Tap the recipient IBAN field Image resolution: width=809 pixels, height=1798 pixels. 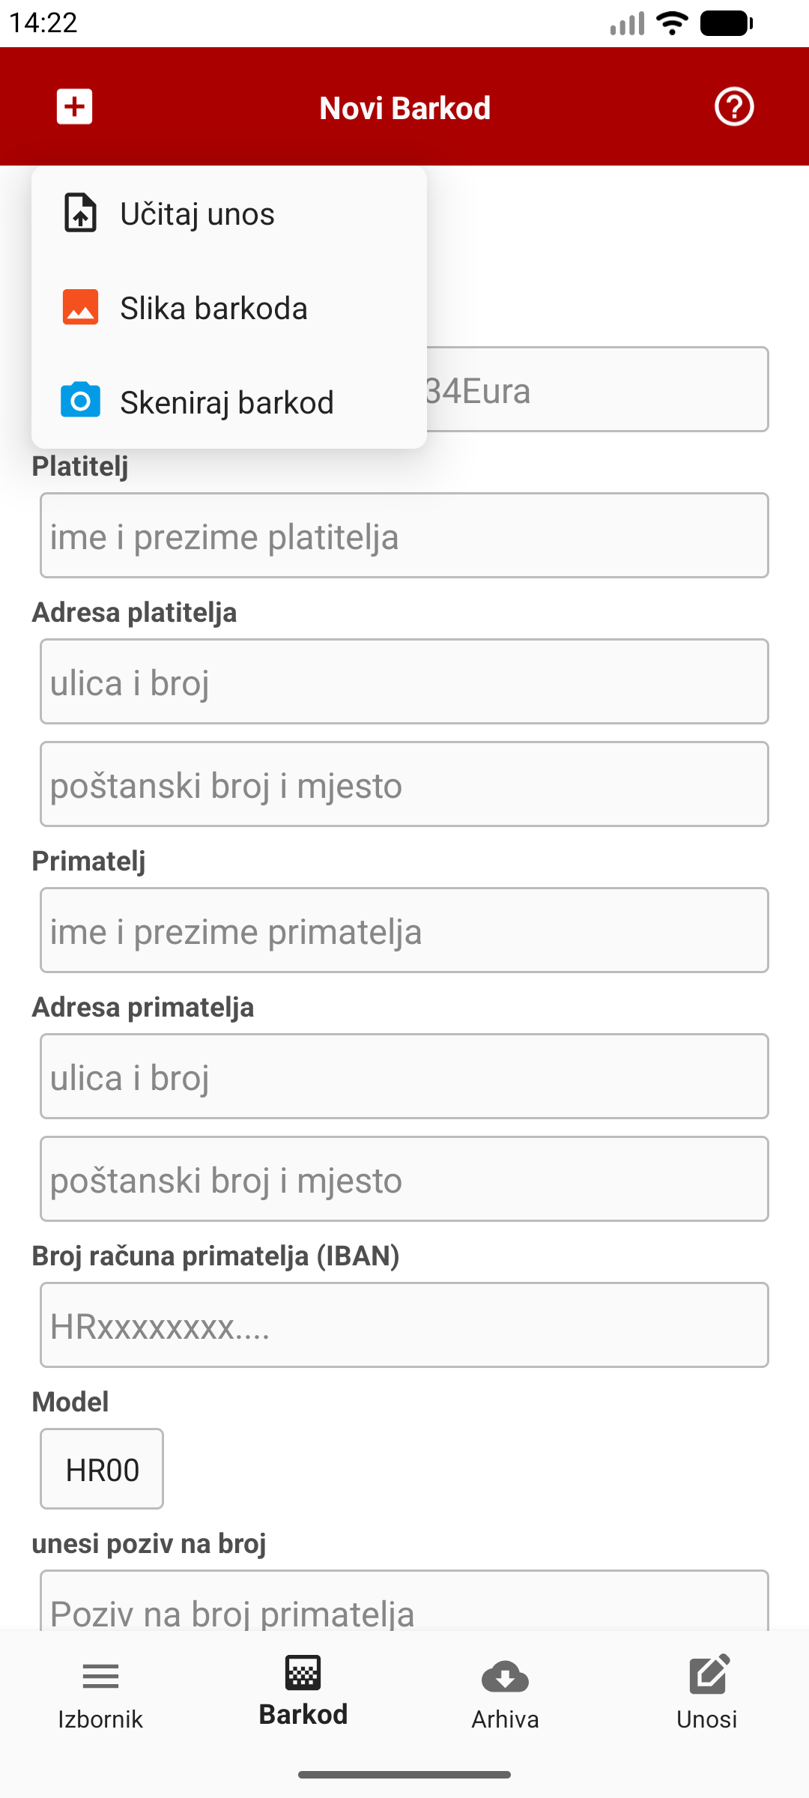[x=404, y=1325]
